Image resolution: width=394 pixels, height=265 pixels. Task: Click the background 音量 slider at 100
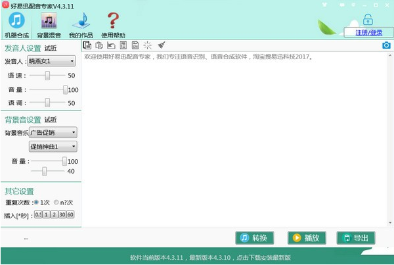64,161
